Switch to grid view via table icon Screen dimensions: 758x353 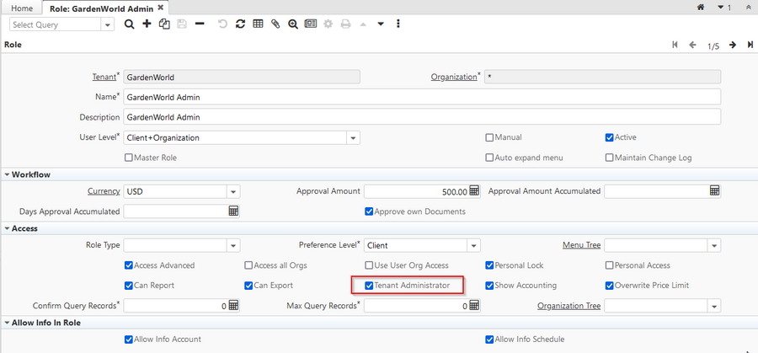258,24
